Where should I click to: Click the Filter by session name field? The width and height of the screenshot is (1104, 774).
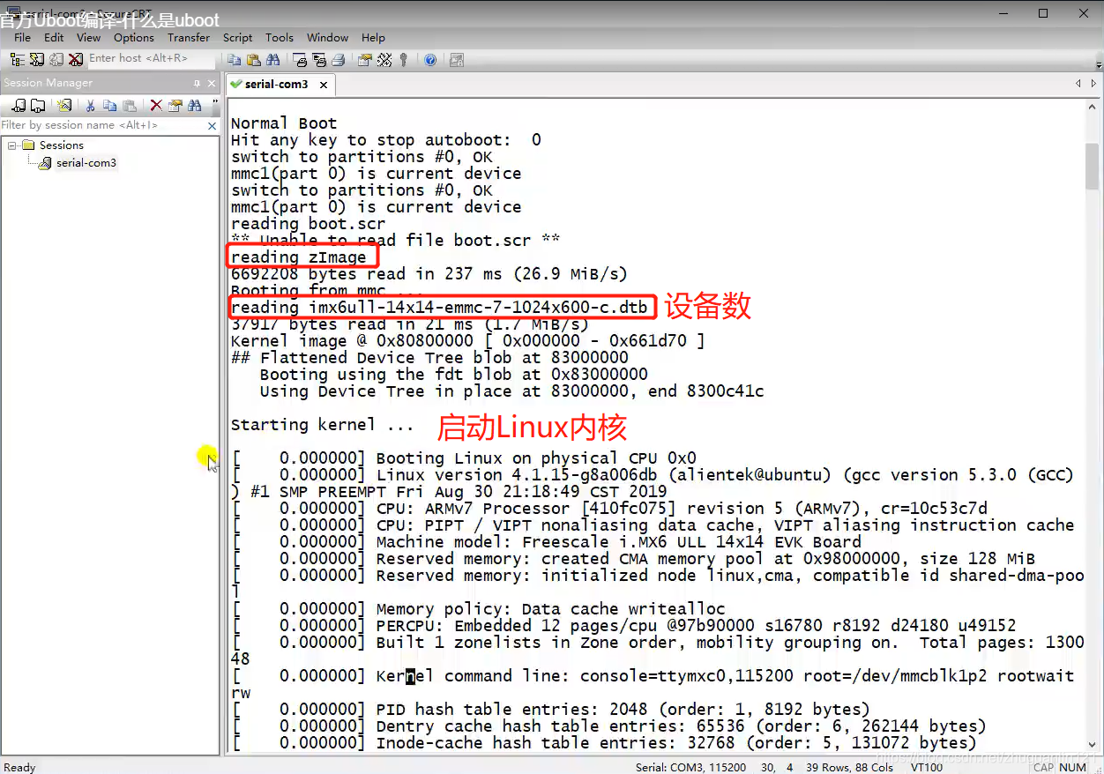click(x=103, y=126)
